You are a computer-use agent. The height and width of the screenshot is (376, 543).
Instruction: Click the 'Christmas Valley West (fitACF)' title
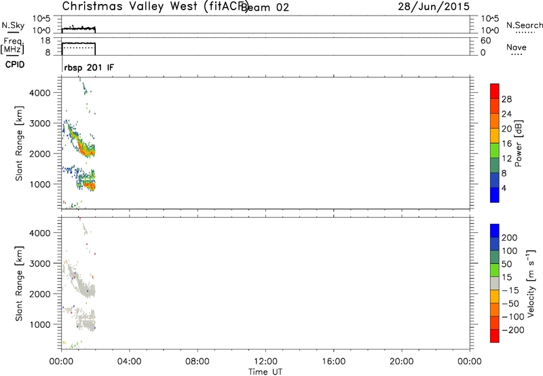point(155,7)
